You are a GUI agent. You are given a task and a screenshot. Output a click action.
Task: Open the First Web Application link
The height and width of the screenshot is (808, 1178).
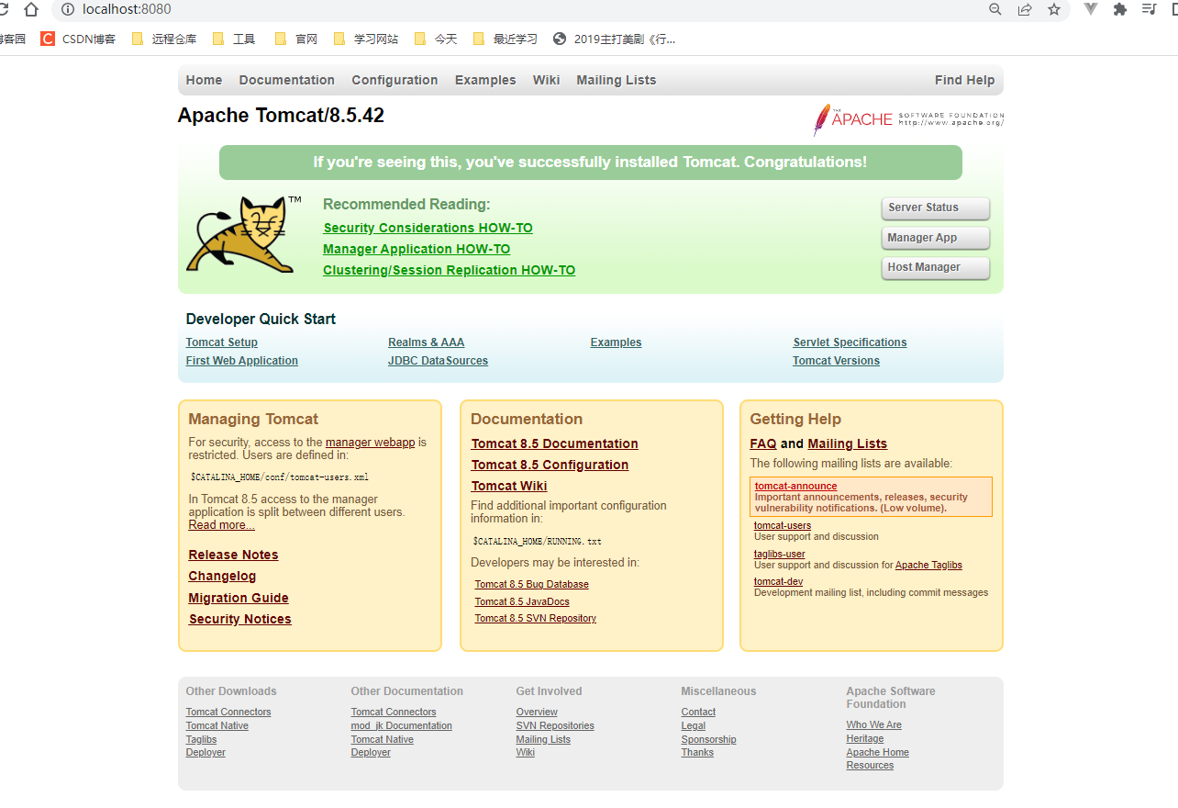pyautogui.click(x=242, y=361)
